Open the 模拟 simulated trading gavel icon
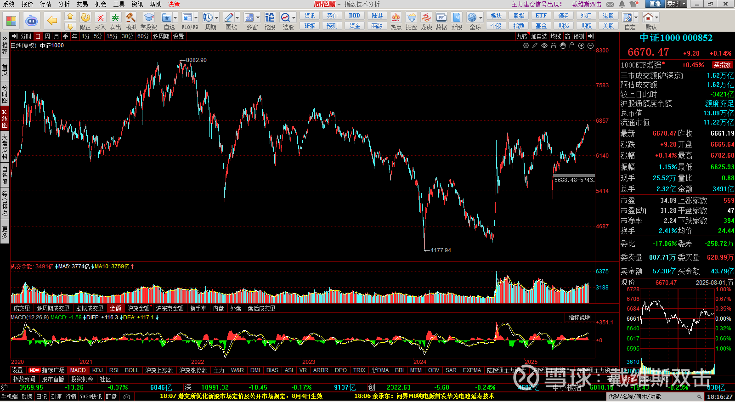 [x=131, y=17]
